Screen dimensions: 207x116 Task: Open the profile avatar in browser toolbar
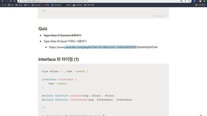(200, 1)
